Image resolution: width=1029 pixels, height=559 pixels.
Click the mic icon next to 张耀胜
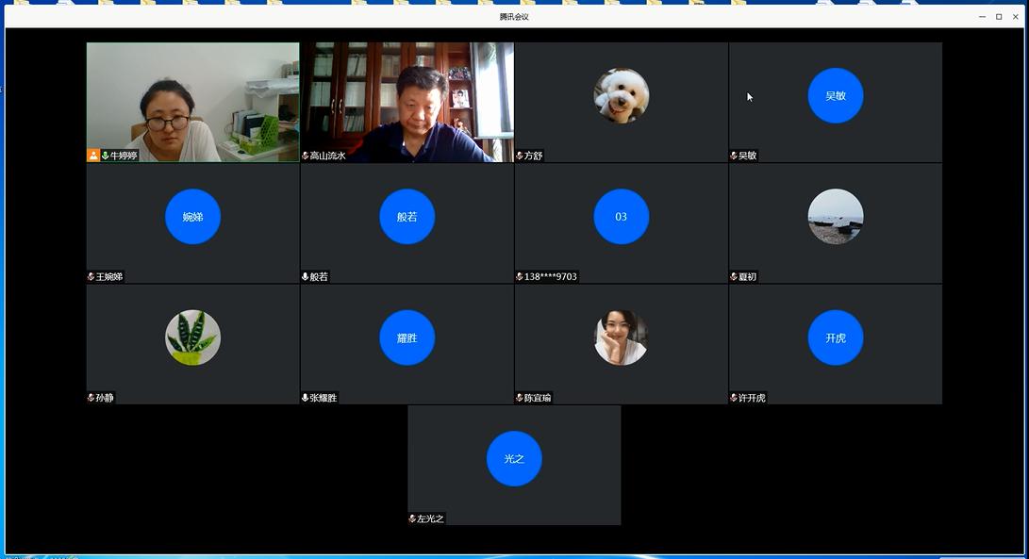click(x=306, y=398)
